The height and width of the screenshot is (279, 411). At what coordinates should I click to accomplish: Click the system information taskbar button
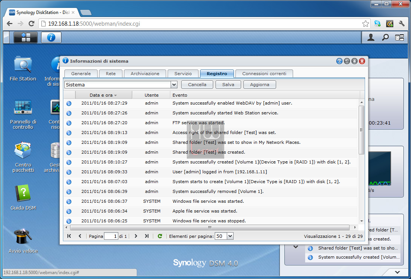[51, 37]
